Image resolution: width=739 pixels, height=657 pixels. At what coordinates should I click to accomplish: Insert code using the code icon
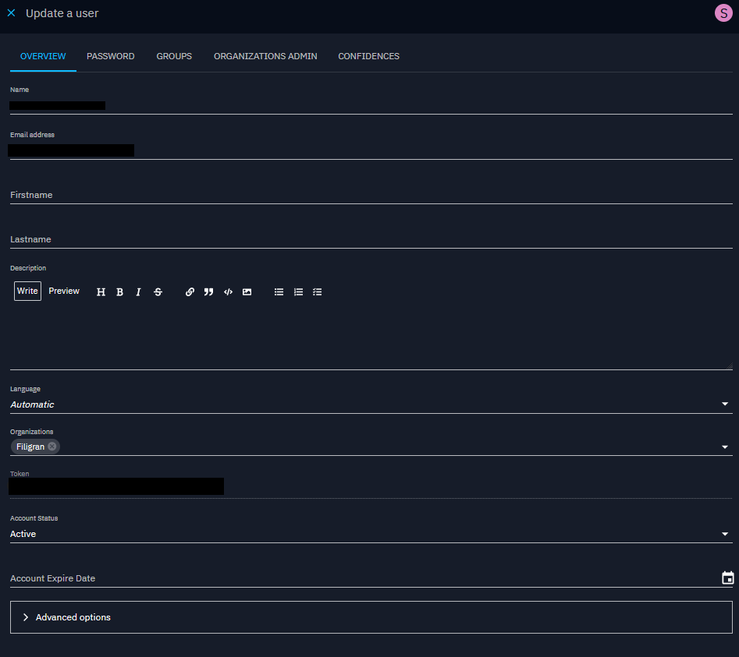228,292
